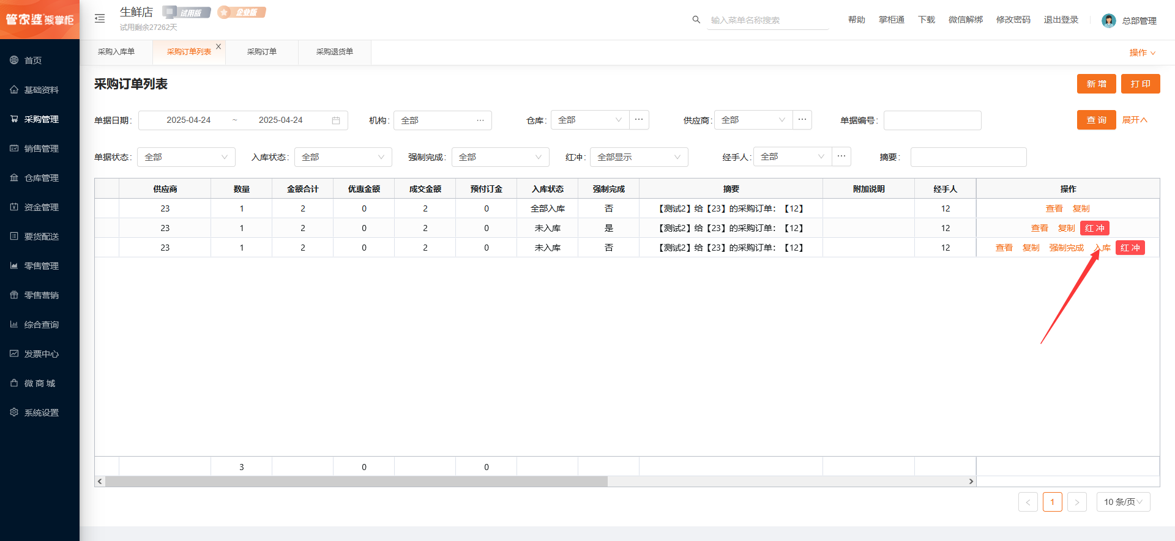Open 机构 ellipsis selector
The width and height of the screenshot is (1175, 541).
(480, 120)
